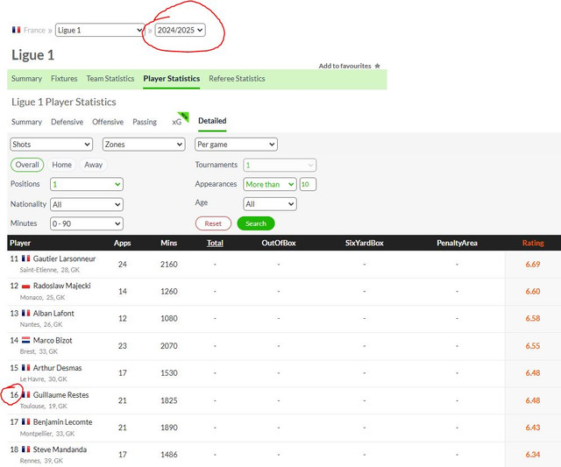The width and height of the screenshot is (561, 467).
Task: Click the appearances number input field
Action: (308, 184)
